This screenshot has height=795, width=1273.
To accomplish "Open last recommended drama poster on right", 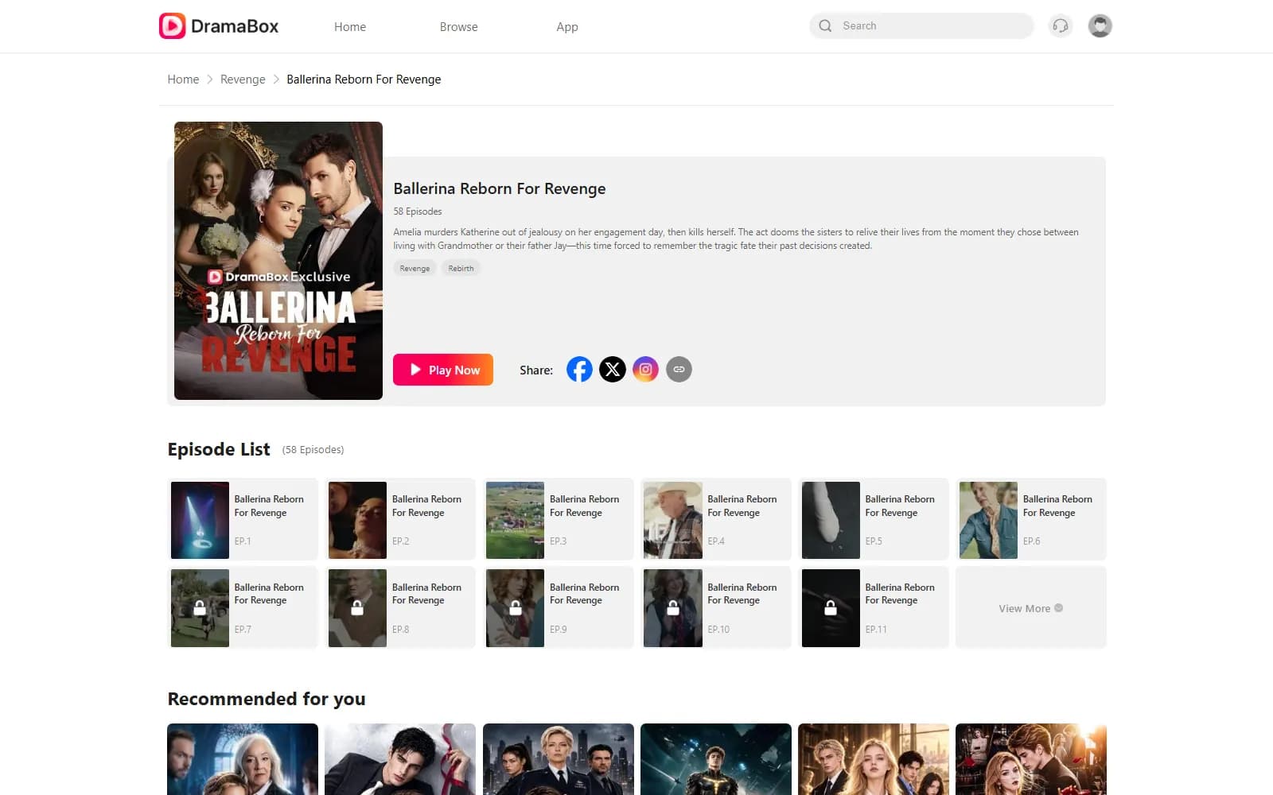I will coord(1031,759).
